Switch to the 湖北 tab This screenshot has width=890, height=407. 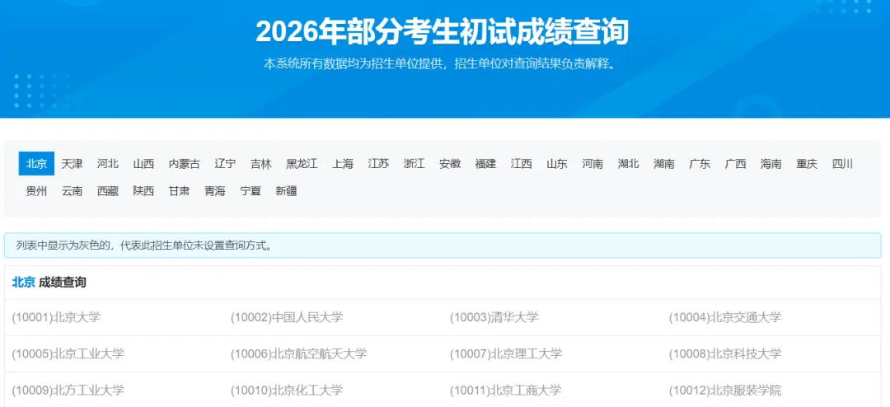click(x=628, y=164)
